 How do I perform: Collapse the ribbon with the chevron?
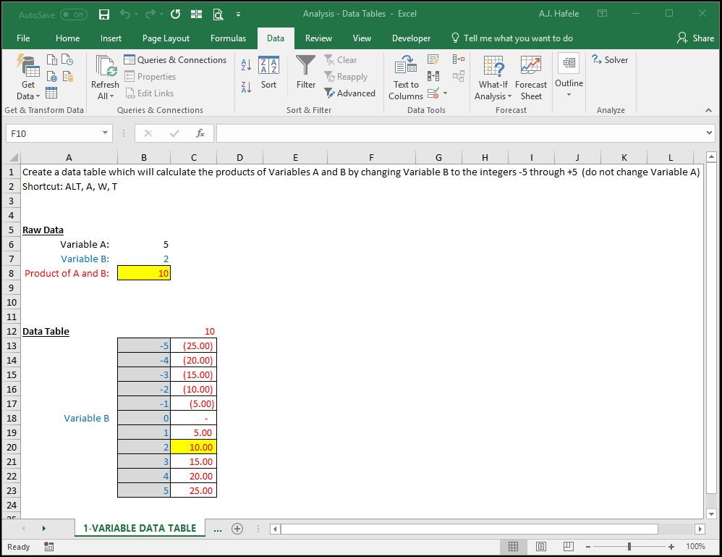(x=709, y=110)
